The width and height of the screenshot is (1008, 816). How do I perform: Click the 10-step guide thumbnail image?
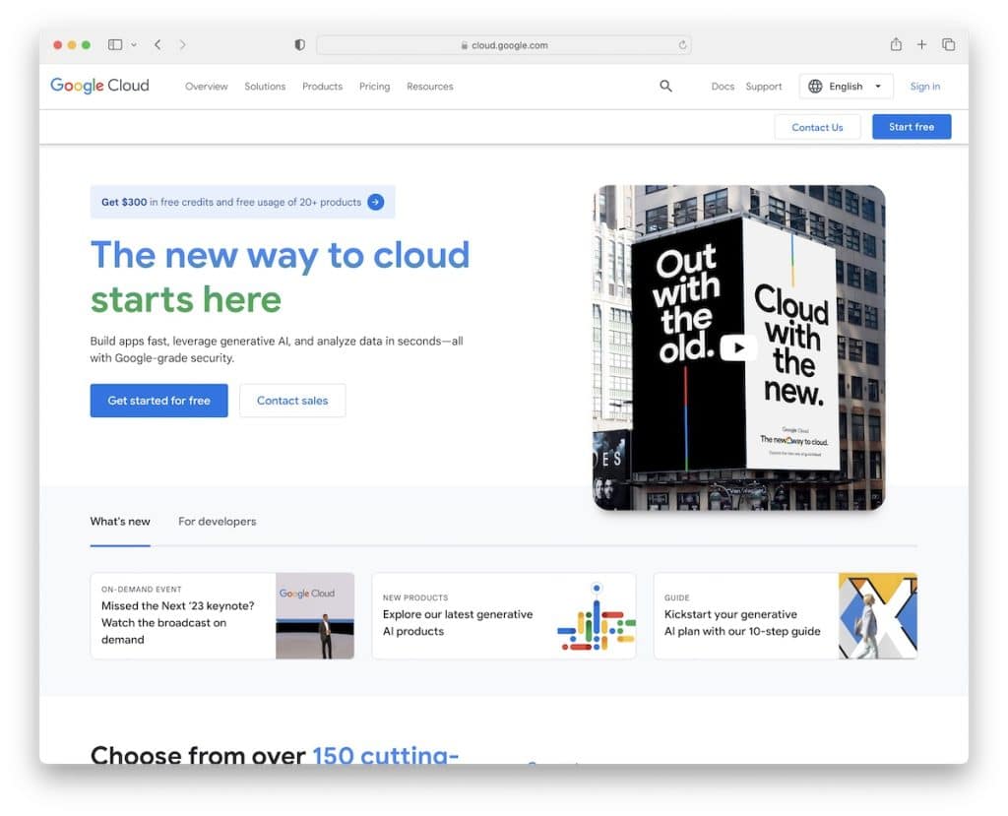878,616
